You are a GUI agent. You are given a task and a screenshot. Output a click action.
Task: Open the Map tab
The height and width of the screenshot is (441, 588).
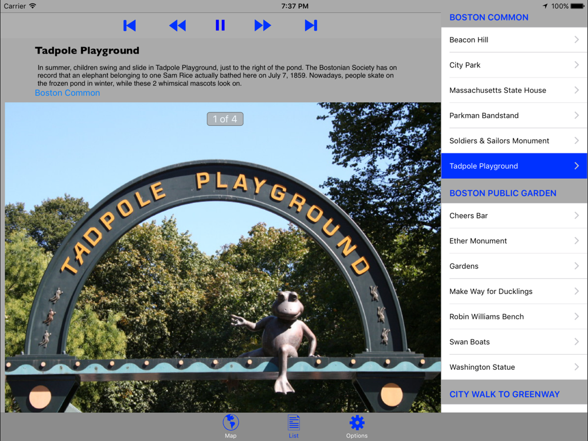(230, 426)
